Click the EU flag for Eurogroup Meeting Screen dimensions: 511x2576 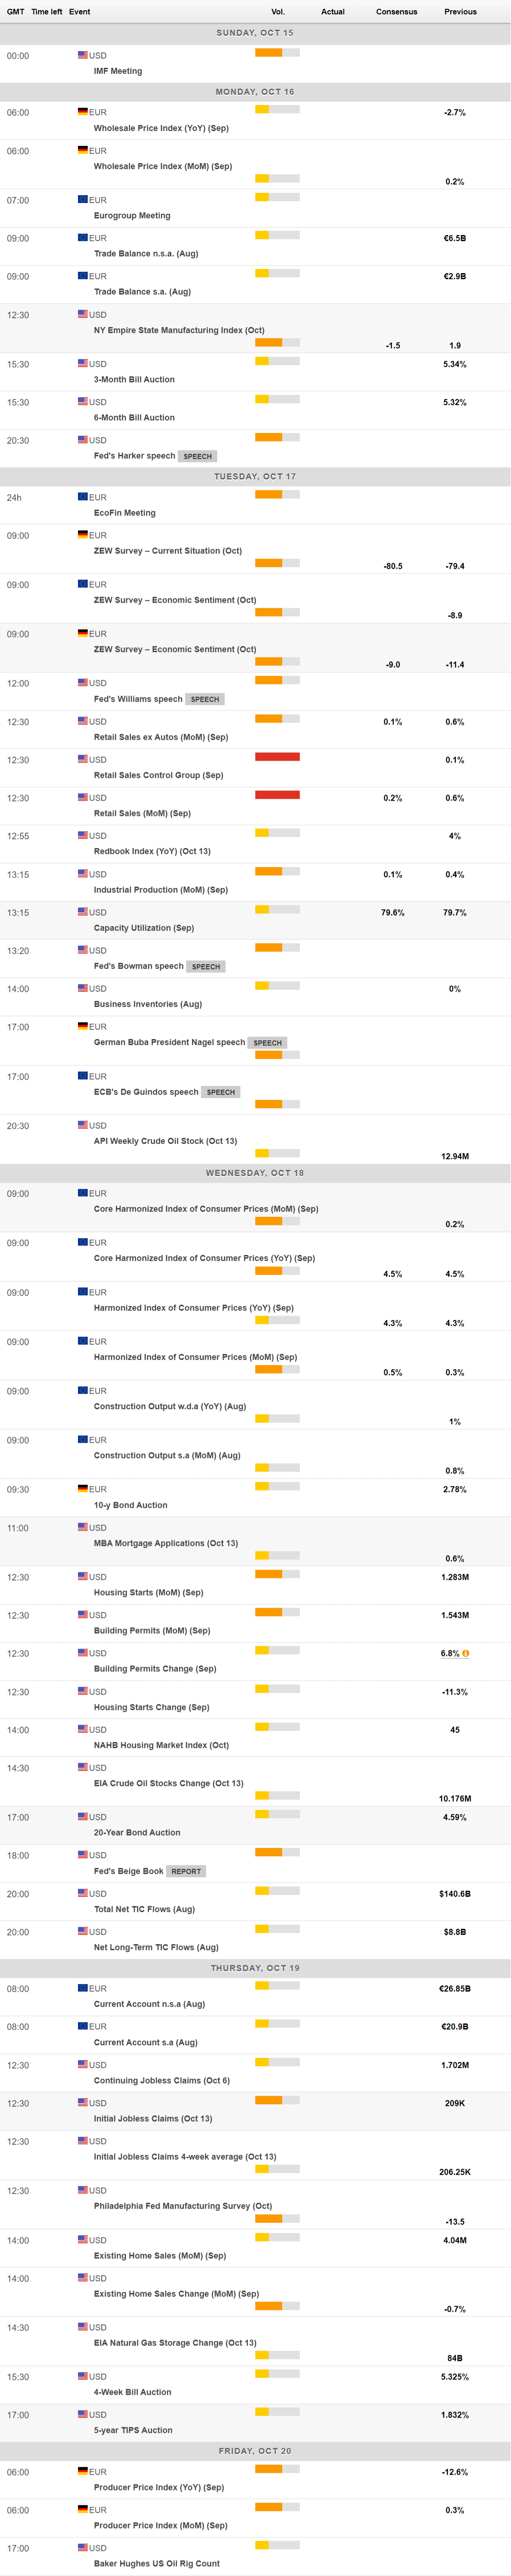(83, 200)
